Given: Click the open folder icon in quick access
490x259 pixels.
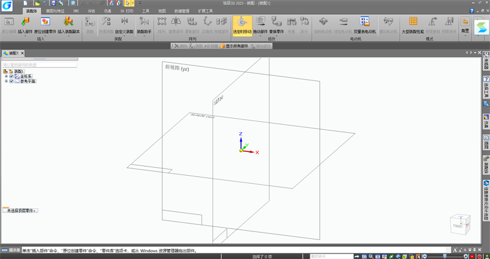Looking at the screenshot, I should tap(37, 3).
